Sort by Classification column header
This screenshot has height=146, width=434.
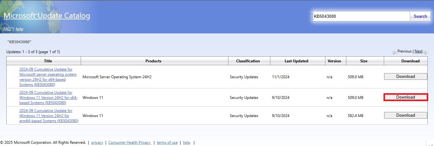[x=248, y=61]
